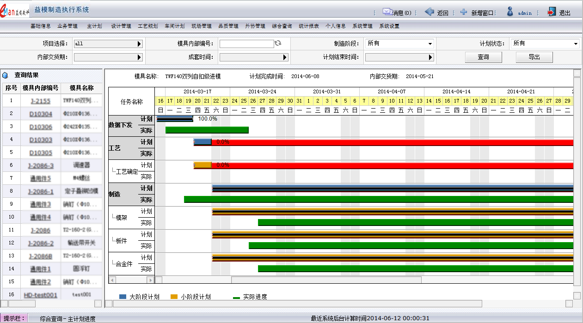Click the 查询 button
This screenshot has width=583, height=323.
tap(483, 57)
